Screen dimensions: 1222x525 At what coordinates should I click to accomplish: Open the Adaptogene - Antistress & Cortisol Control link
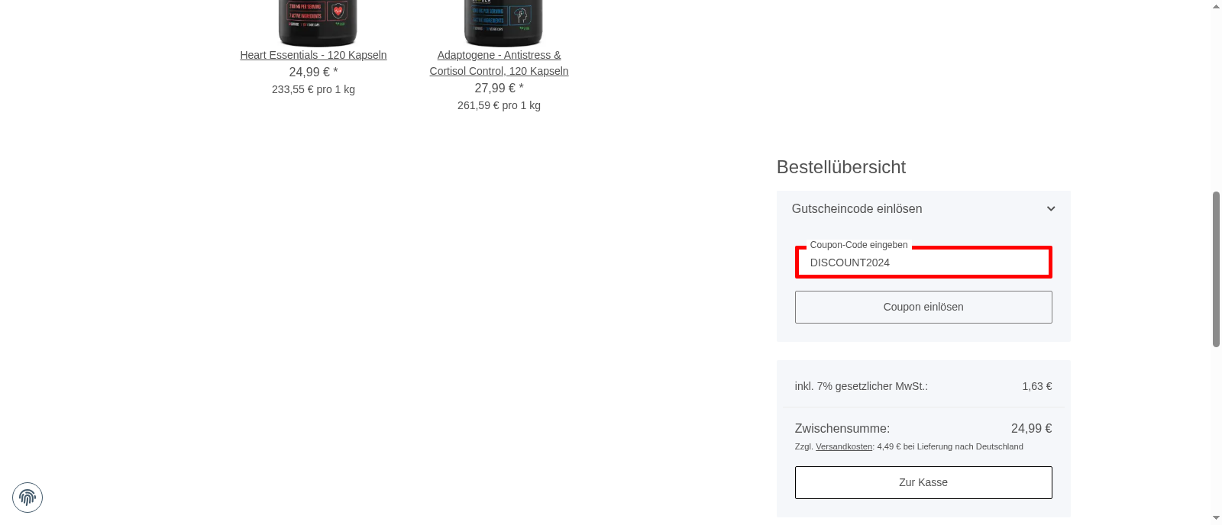[x=499, y=63]
